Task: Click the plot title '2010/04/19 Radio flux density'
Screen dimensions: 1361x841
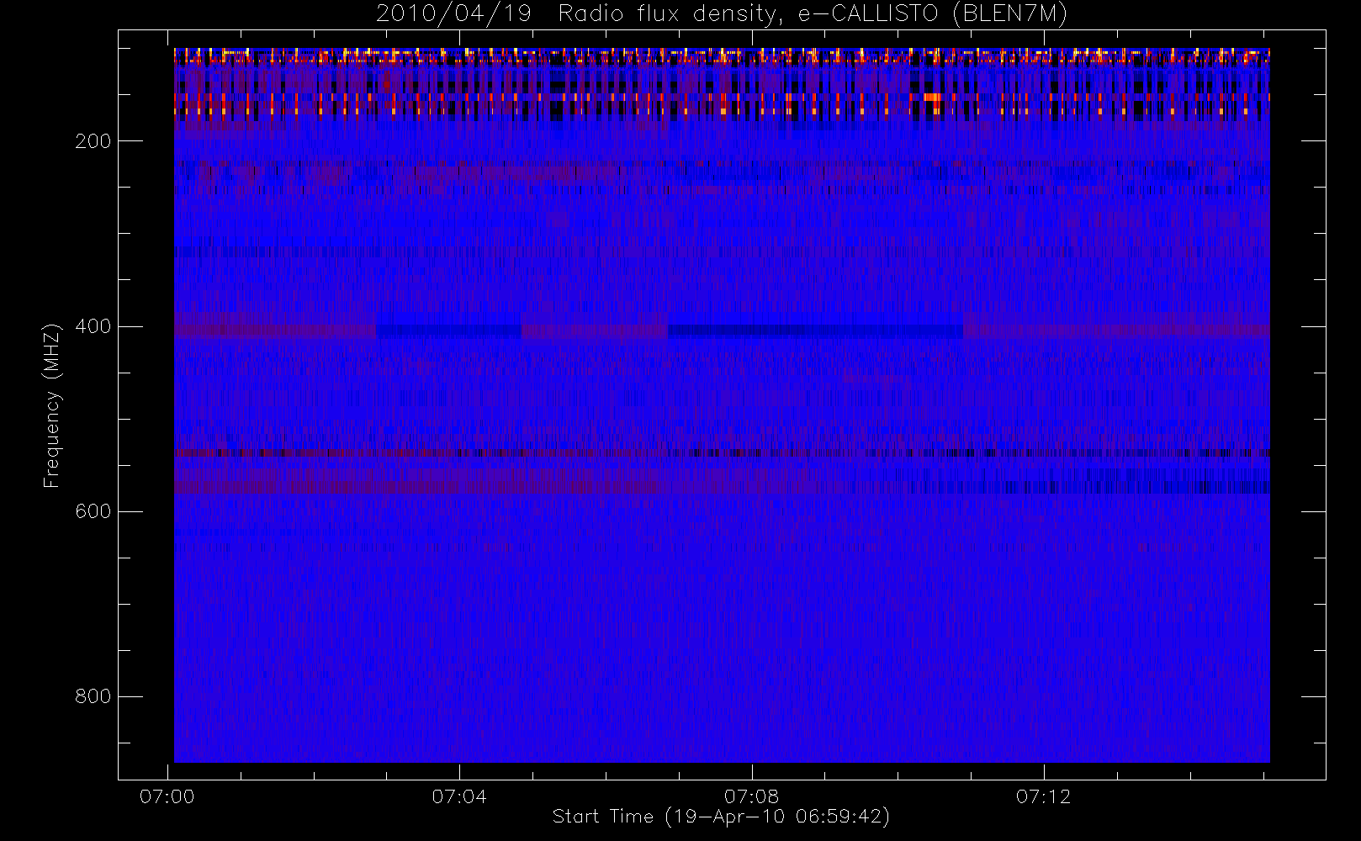Action: (x=722, y=14)
